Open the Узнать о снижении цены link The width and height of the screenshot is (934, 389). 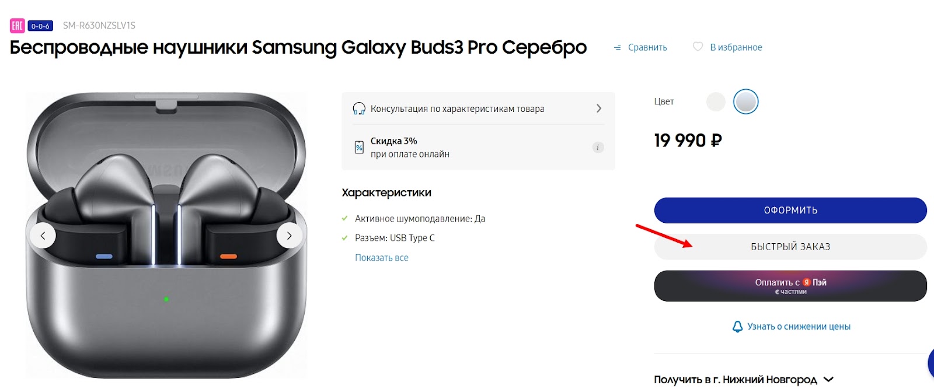tap(799, 327)
